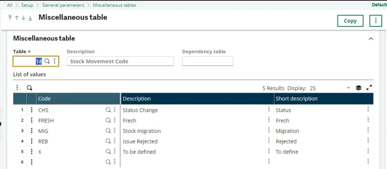This screenshot has height=169, width=387.
Task: Open the Status Change description cell dots
Action: [x=269, y=109]
